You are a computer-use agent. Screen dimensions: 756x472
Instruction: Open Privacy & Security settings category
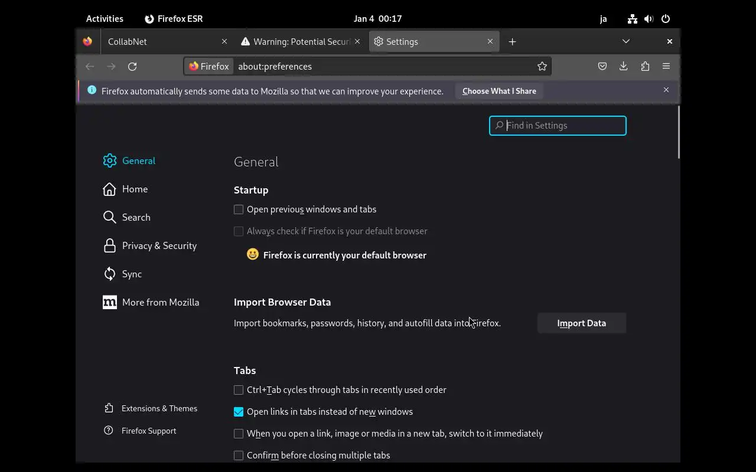[x=159, y=246]
